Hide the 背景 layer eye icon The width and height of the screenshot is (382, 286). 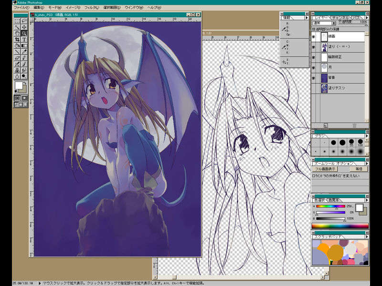pyautogui.click(x=314, y=78)
